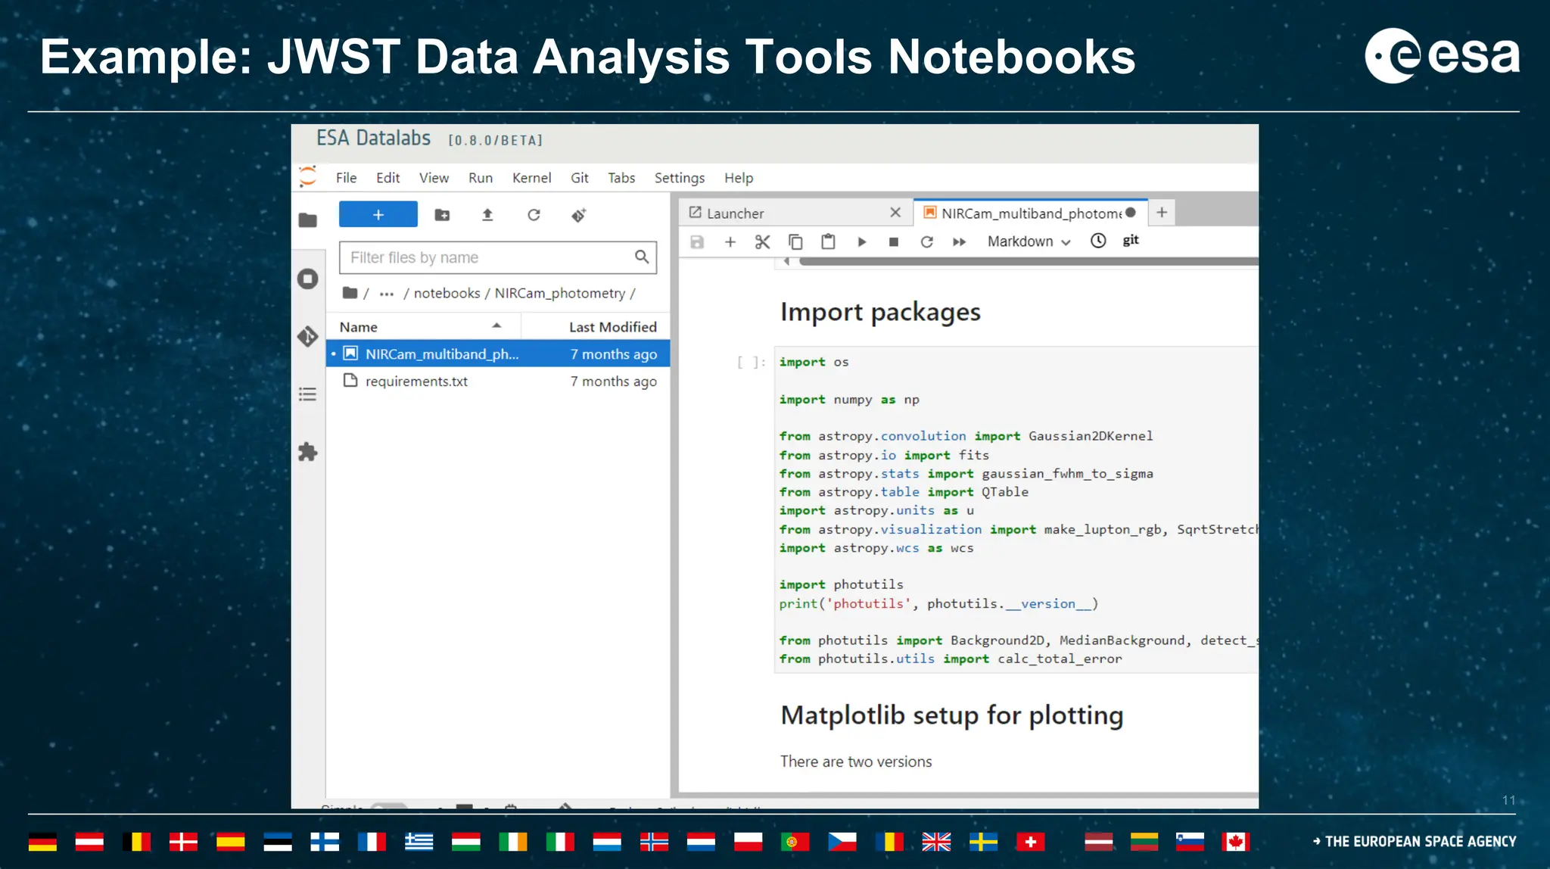Click the 'There are two versions' text
This screenshot has width=1550, height=869.
856,762
